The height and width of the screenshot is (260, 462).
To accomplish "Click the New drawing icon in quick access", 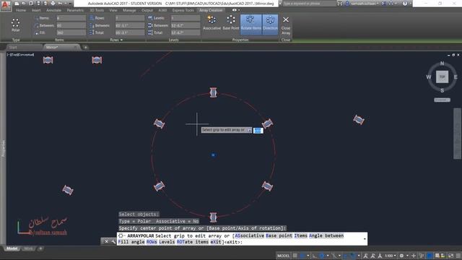I will point(17,3).
